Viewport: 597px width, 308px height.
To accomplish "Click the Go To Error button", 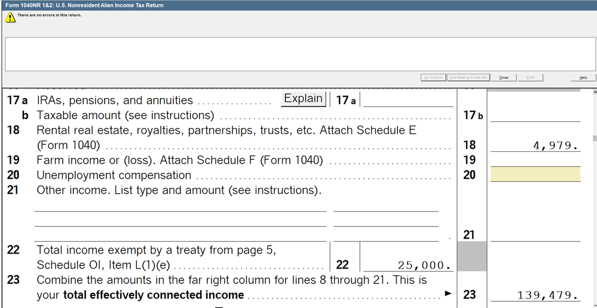I will click(x=433, y=77).
